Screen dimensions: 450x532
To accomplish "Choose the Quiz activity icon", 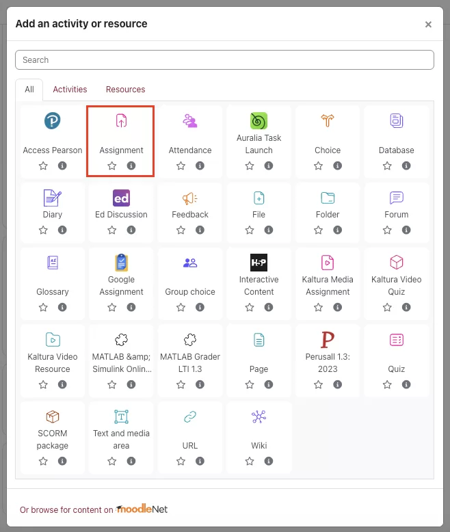I will coord(396,340).
